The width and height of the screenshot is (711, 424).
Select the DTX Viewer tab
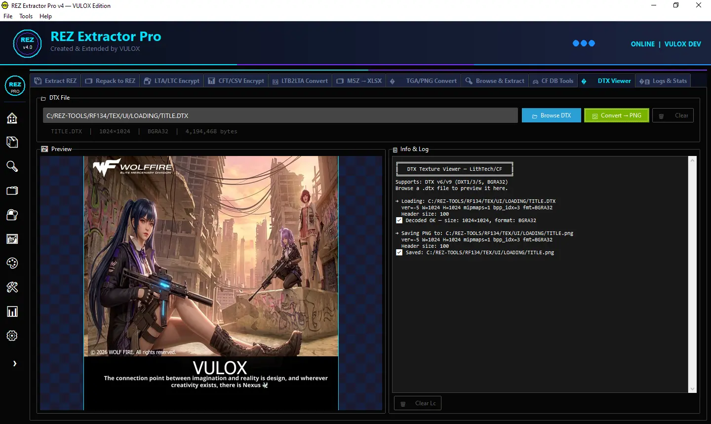pos(606,81)
